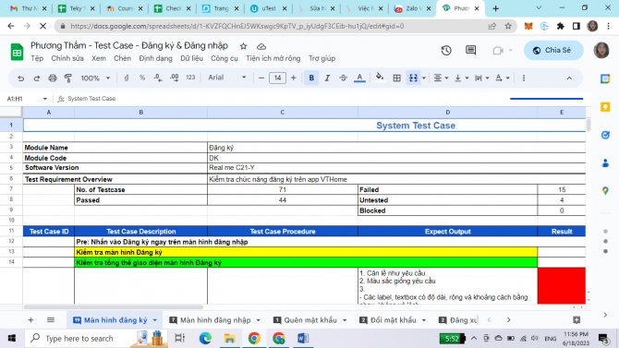Format as currency icon
The height and width of the screenshot is (348, 619).
(x=127, y=78)
